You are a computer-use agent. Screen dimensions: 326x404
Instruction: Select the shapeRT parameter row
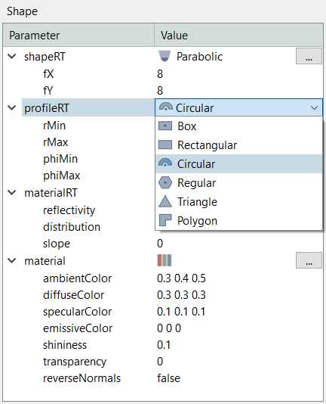(45, 57)
